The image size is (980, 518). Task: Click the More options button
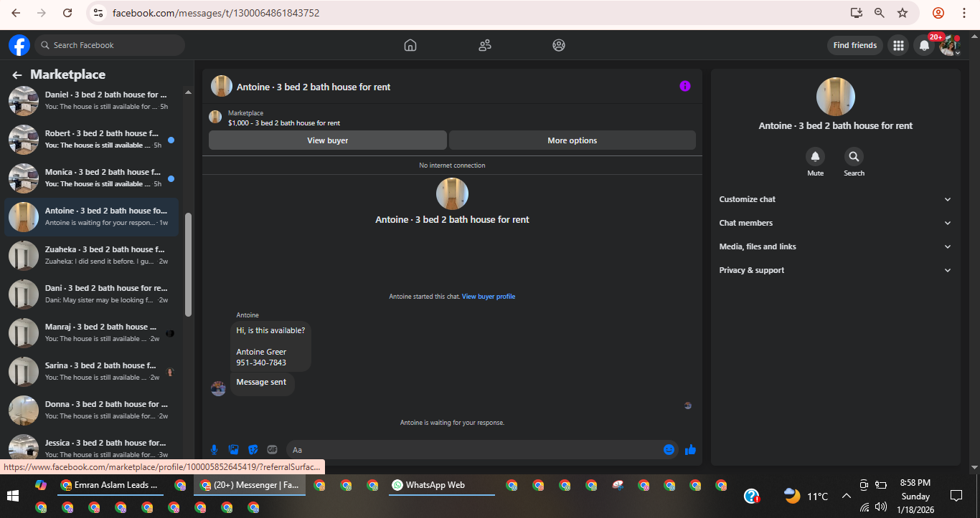[x=573, y=140]
